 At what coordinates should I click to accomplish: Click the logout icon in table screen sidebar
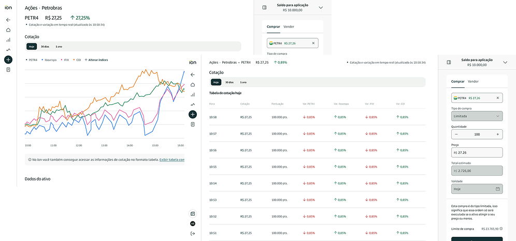(x=193, y=233)
